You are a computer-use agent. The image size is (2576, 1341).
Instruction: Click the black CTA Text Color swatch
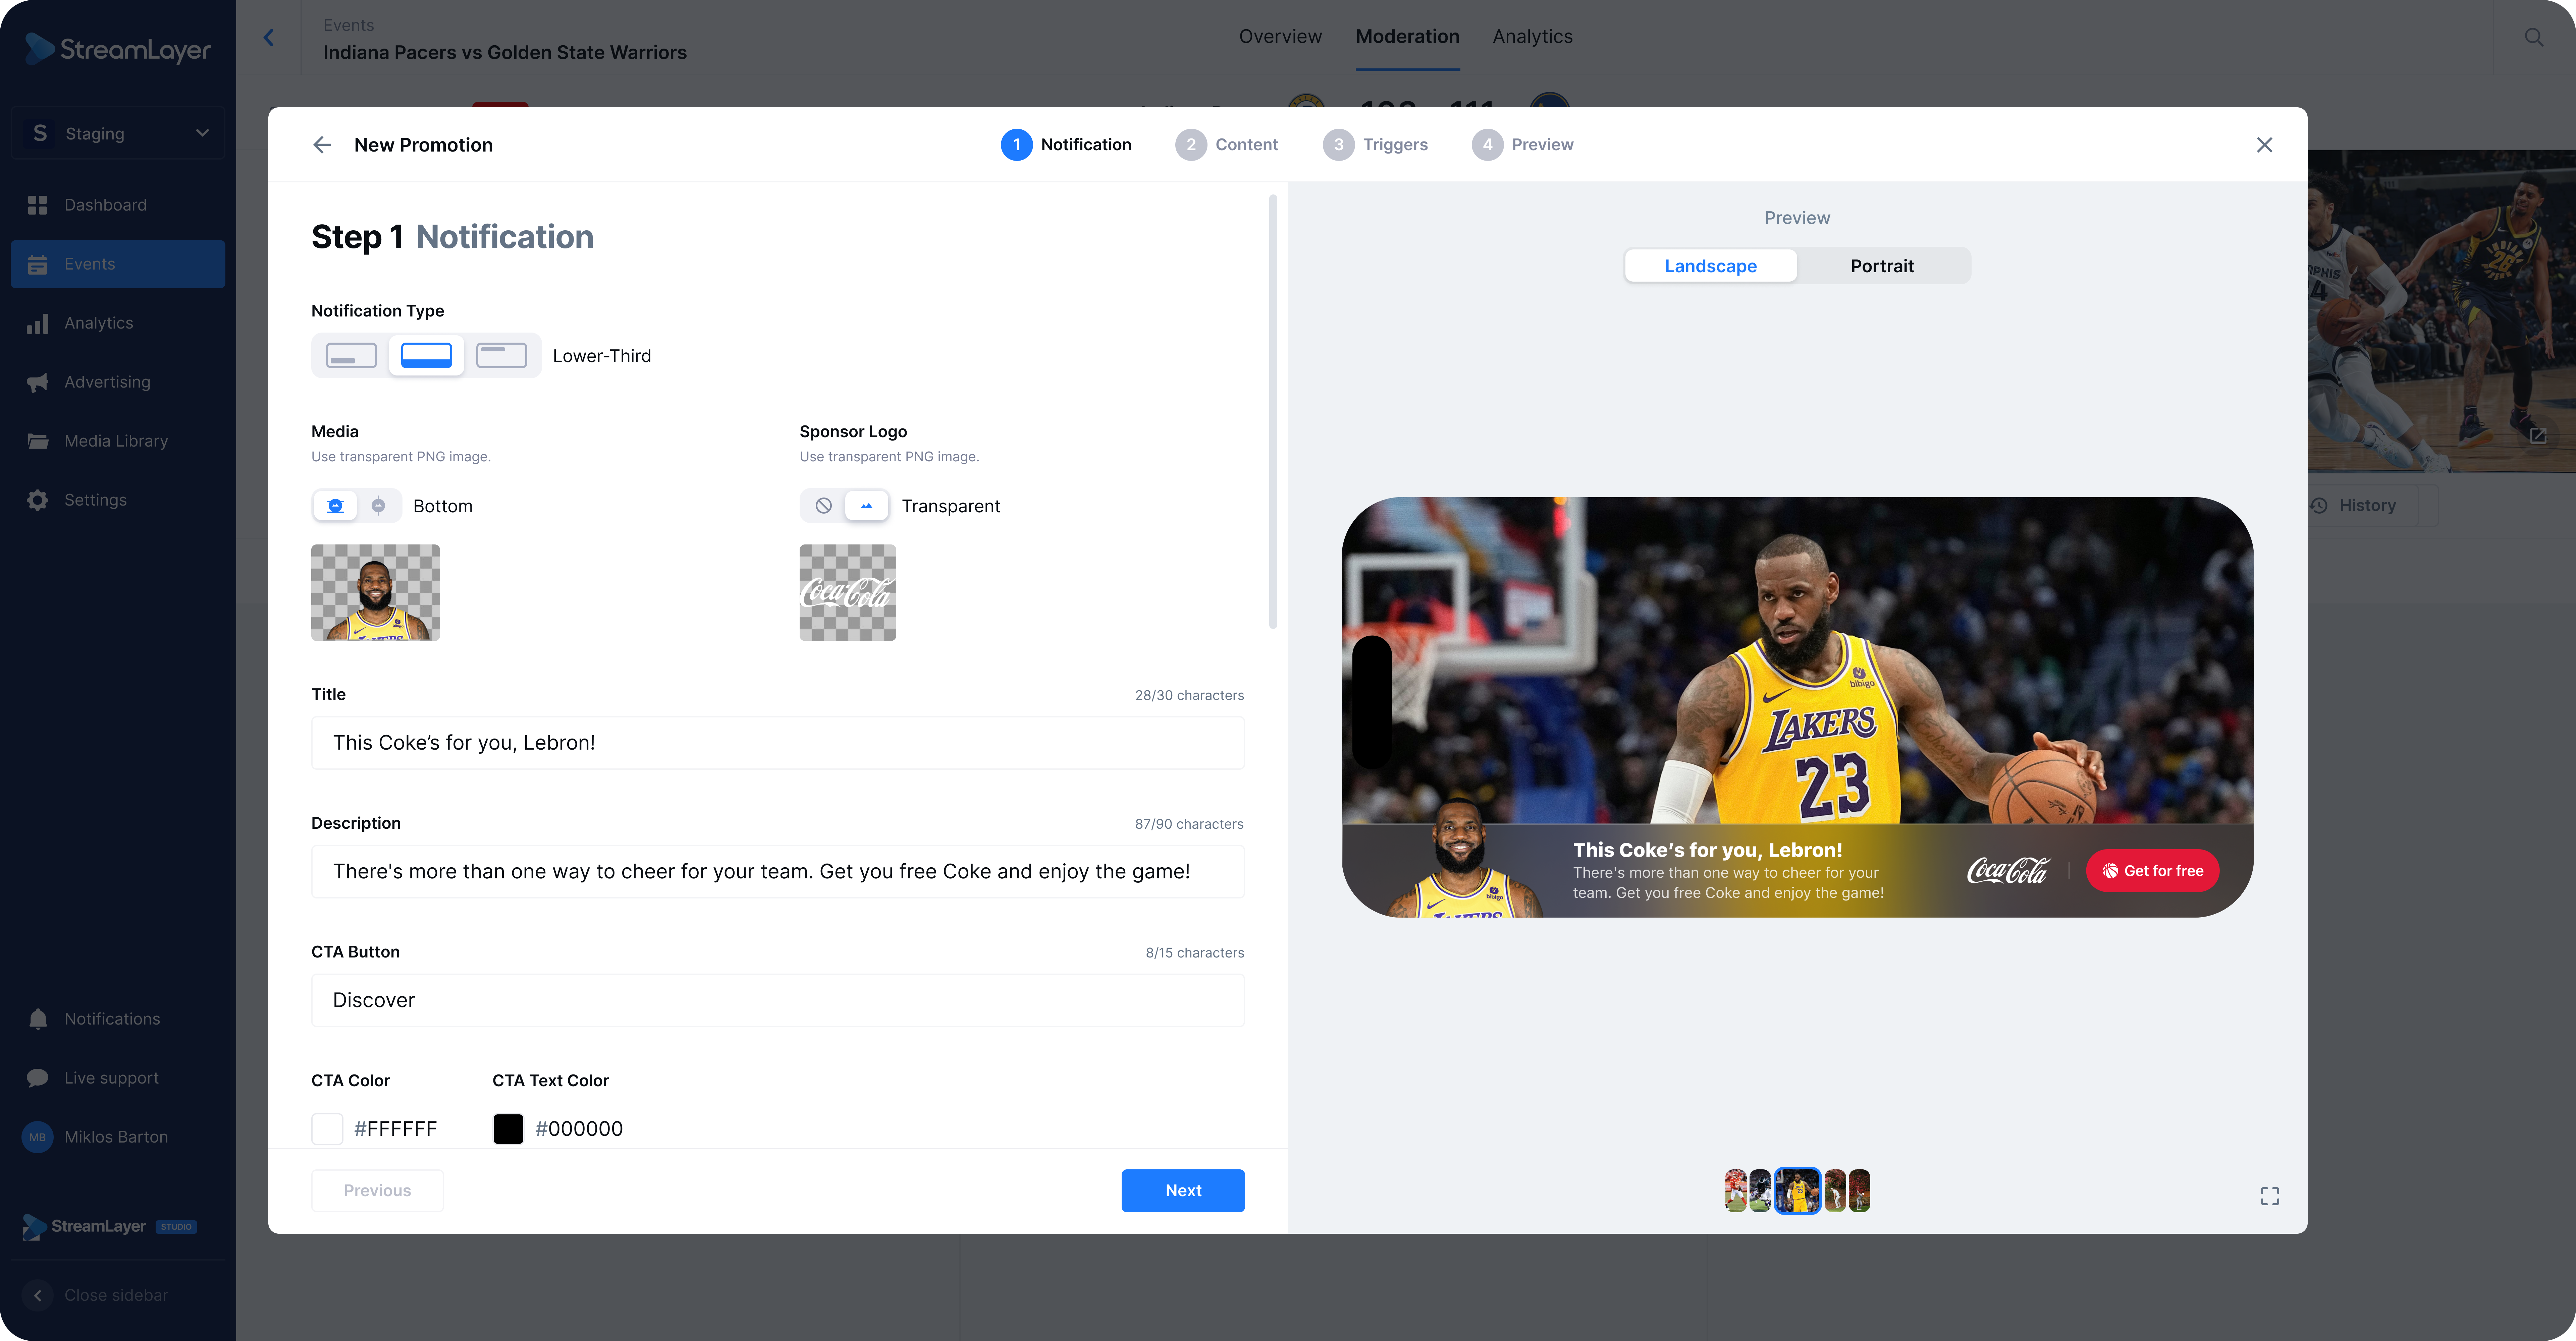click(508, 1128)
